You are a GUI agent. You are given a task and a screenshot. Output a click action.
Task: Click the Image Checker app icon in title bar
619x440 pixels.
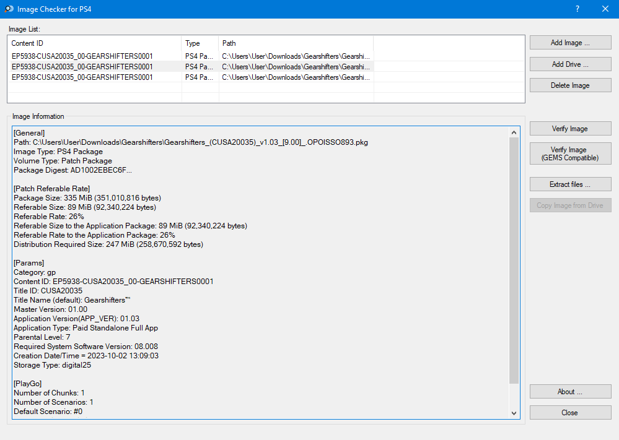tap(9, 9)
